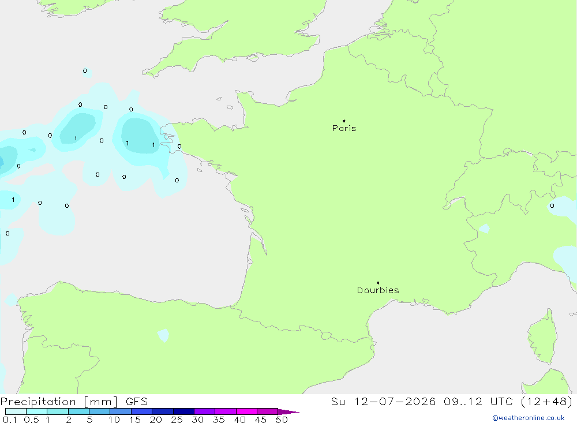577x423 pixels.
Task: Pick the 2–5 mm legend swatch
Action: tap(78, 411)
